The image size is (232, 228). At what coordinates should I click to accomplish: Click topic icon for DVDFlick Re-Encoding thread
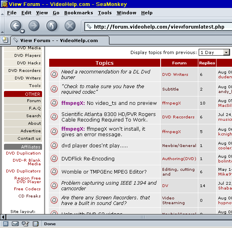click(x=54, y=158)
